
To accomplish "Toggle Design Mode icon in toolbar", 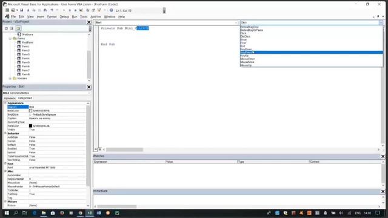I will pyautogui.click(x=81, y=10).
